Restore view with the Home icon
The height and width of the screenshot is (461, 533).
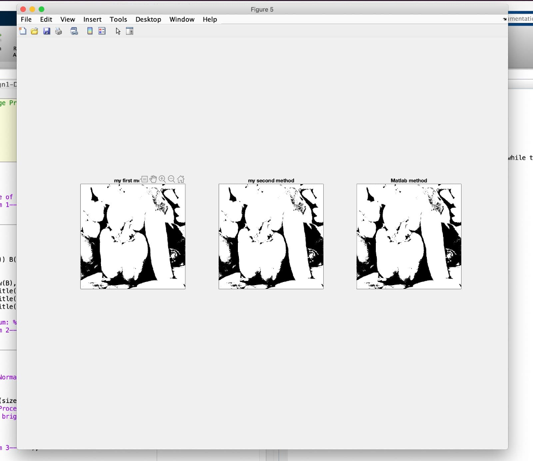click(x=180, y=179)
